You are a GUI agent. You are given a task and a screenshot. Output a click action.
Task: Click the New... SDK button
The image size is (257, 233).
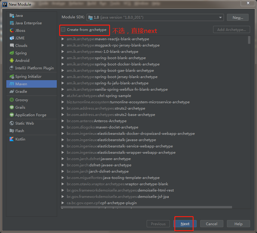click(238, 17)
